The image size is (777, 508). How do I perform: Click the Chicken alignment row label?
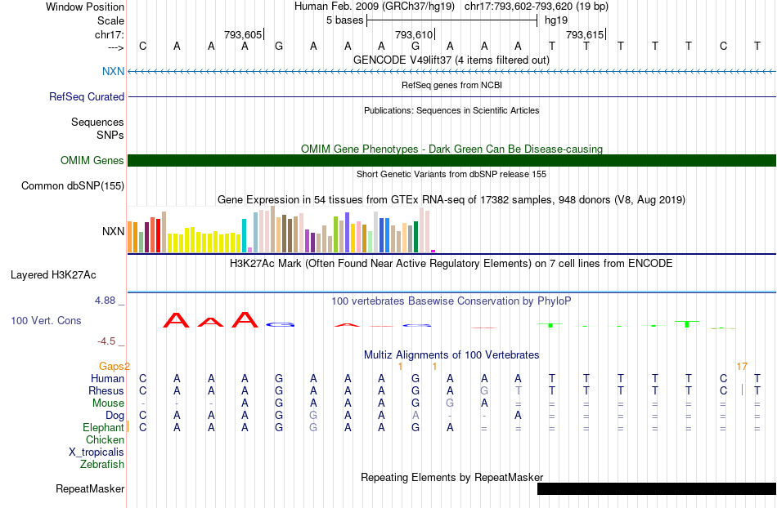[x=105, y=439]
